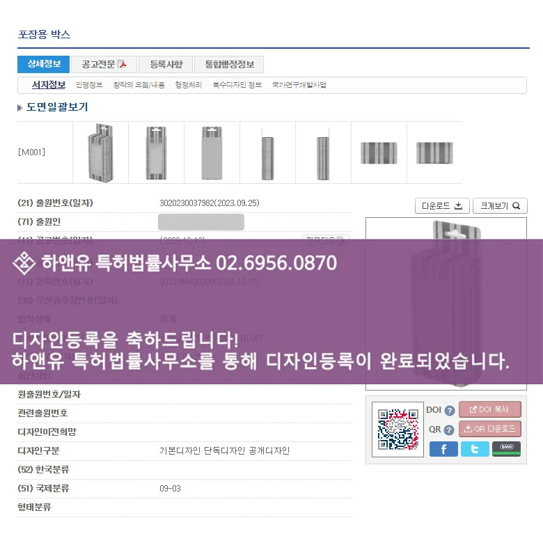
Task: Click the 원출원번호/일자 label
Action: click(49, 394)
